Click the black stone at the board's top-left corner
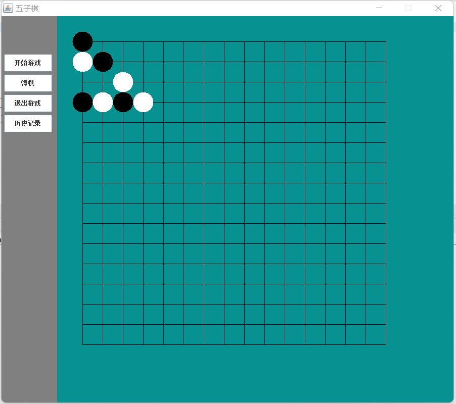Viewport: 456px width, 404px height. pyautogui.click(x=82, y=41)
